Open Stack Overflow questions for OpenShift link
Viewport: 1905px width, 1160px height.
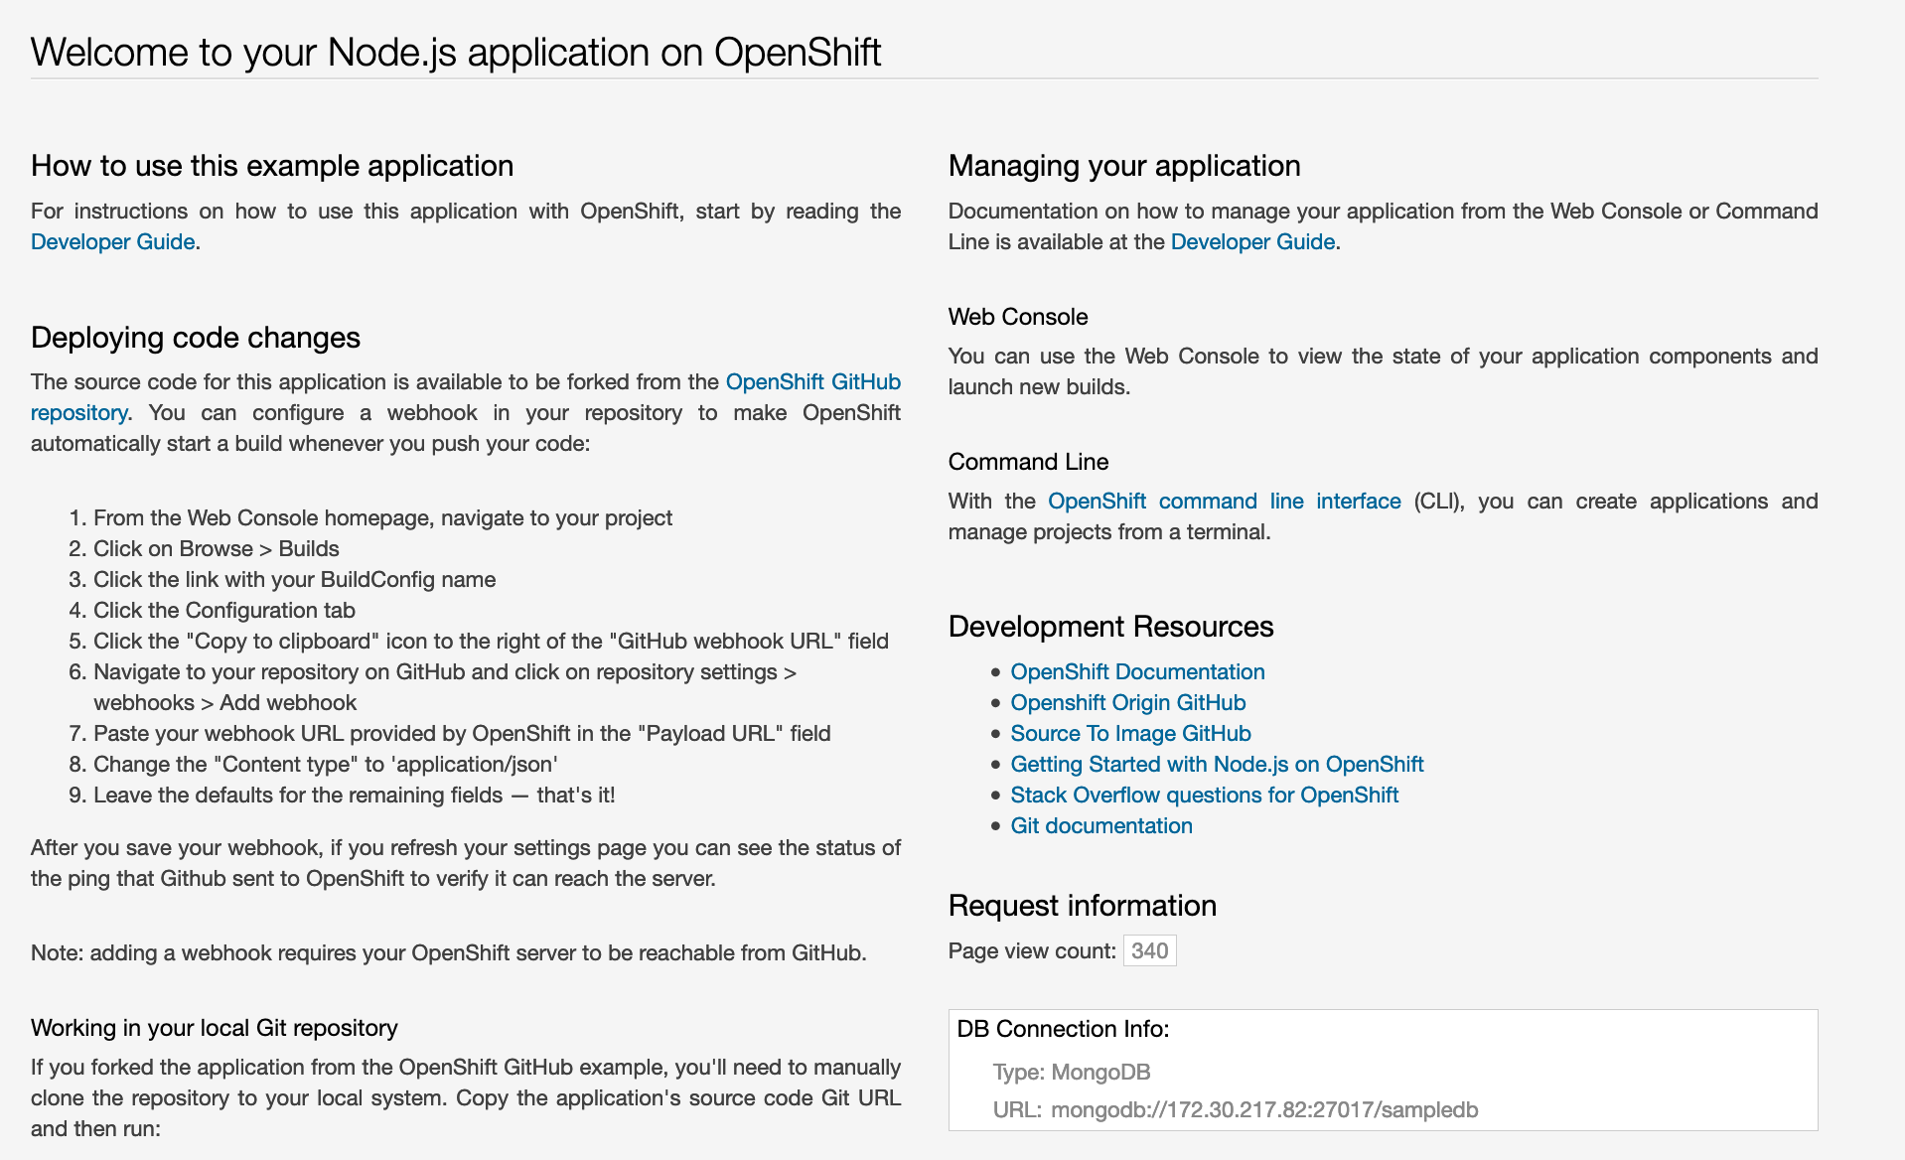coord(1204,795)
